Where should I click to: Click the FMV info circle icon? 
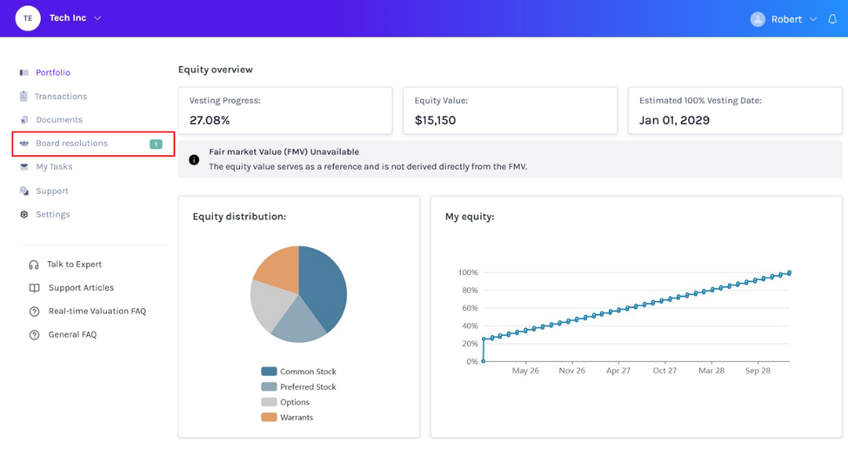click(194, 159)
